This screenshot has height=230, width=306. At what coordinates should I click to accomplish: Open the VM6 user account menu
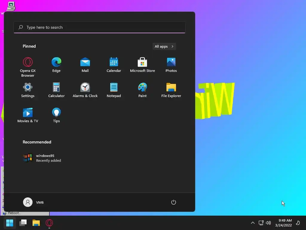click(33, 202)
